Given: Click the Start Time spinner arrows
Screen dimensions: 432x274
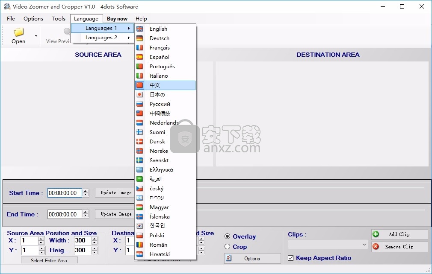Looking at the screenshot, I should pos(86,193).
